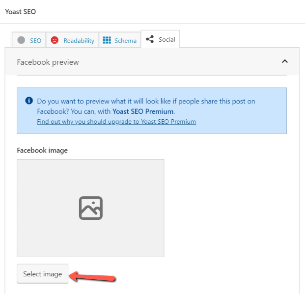Open the SEO tab
The image size is (305, 294).
29,40
